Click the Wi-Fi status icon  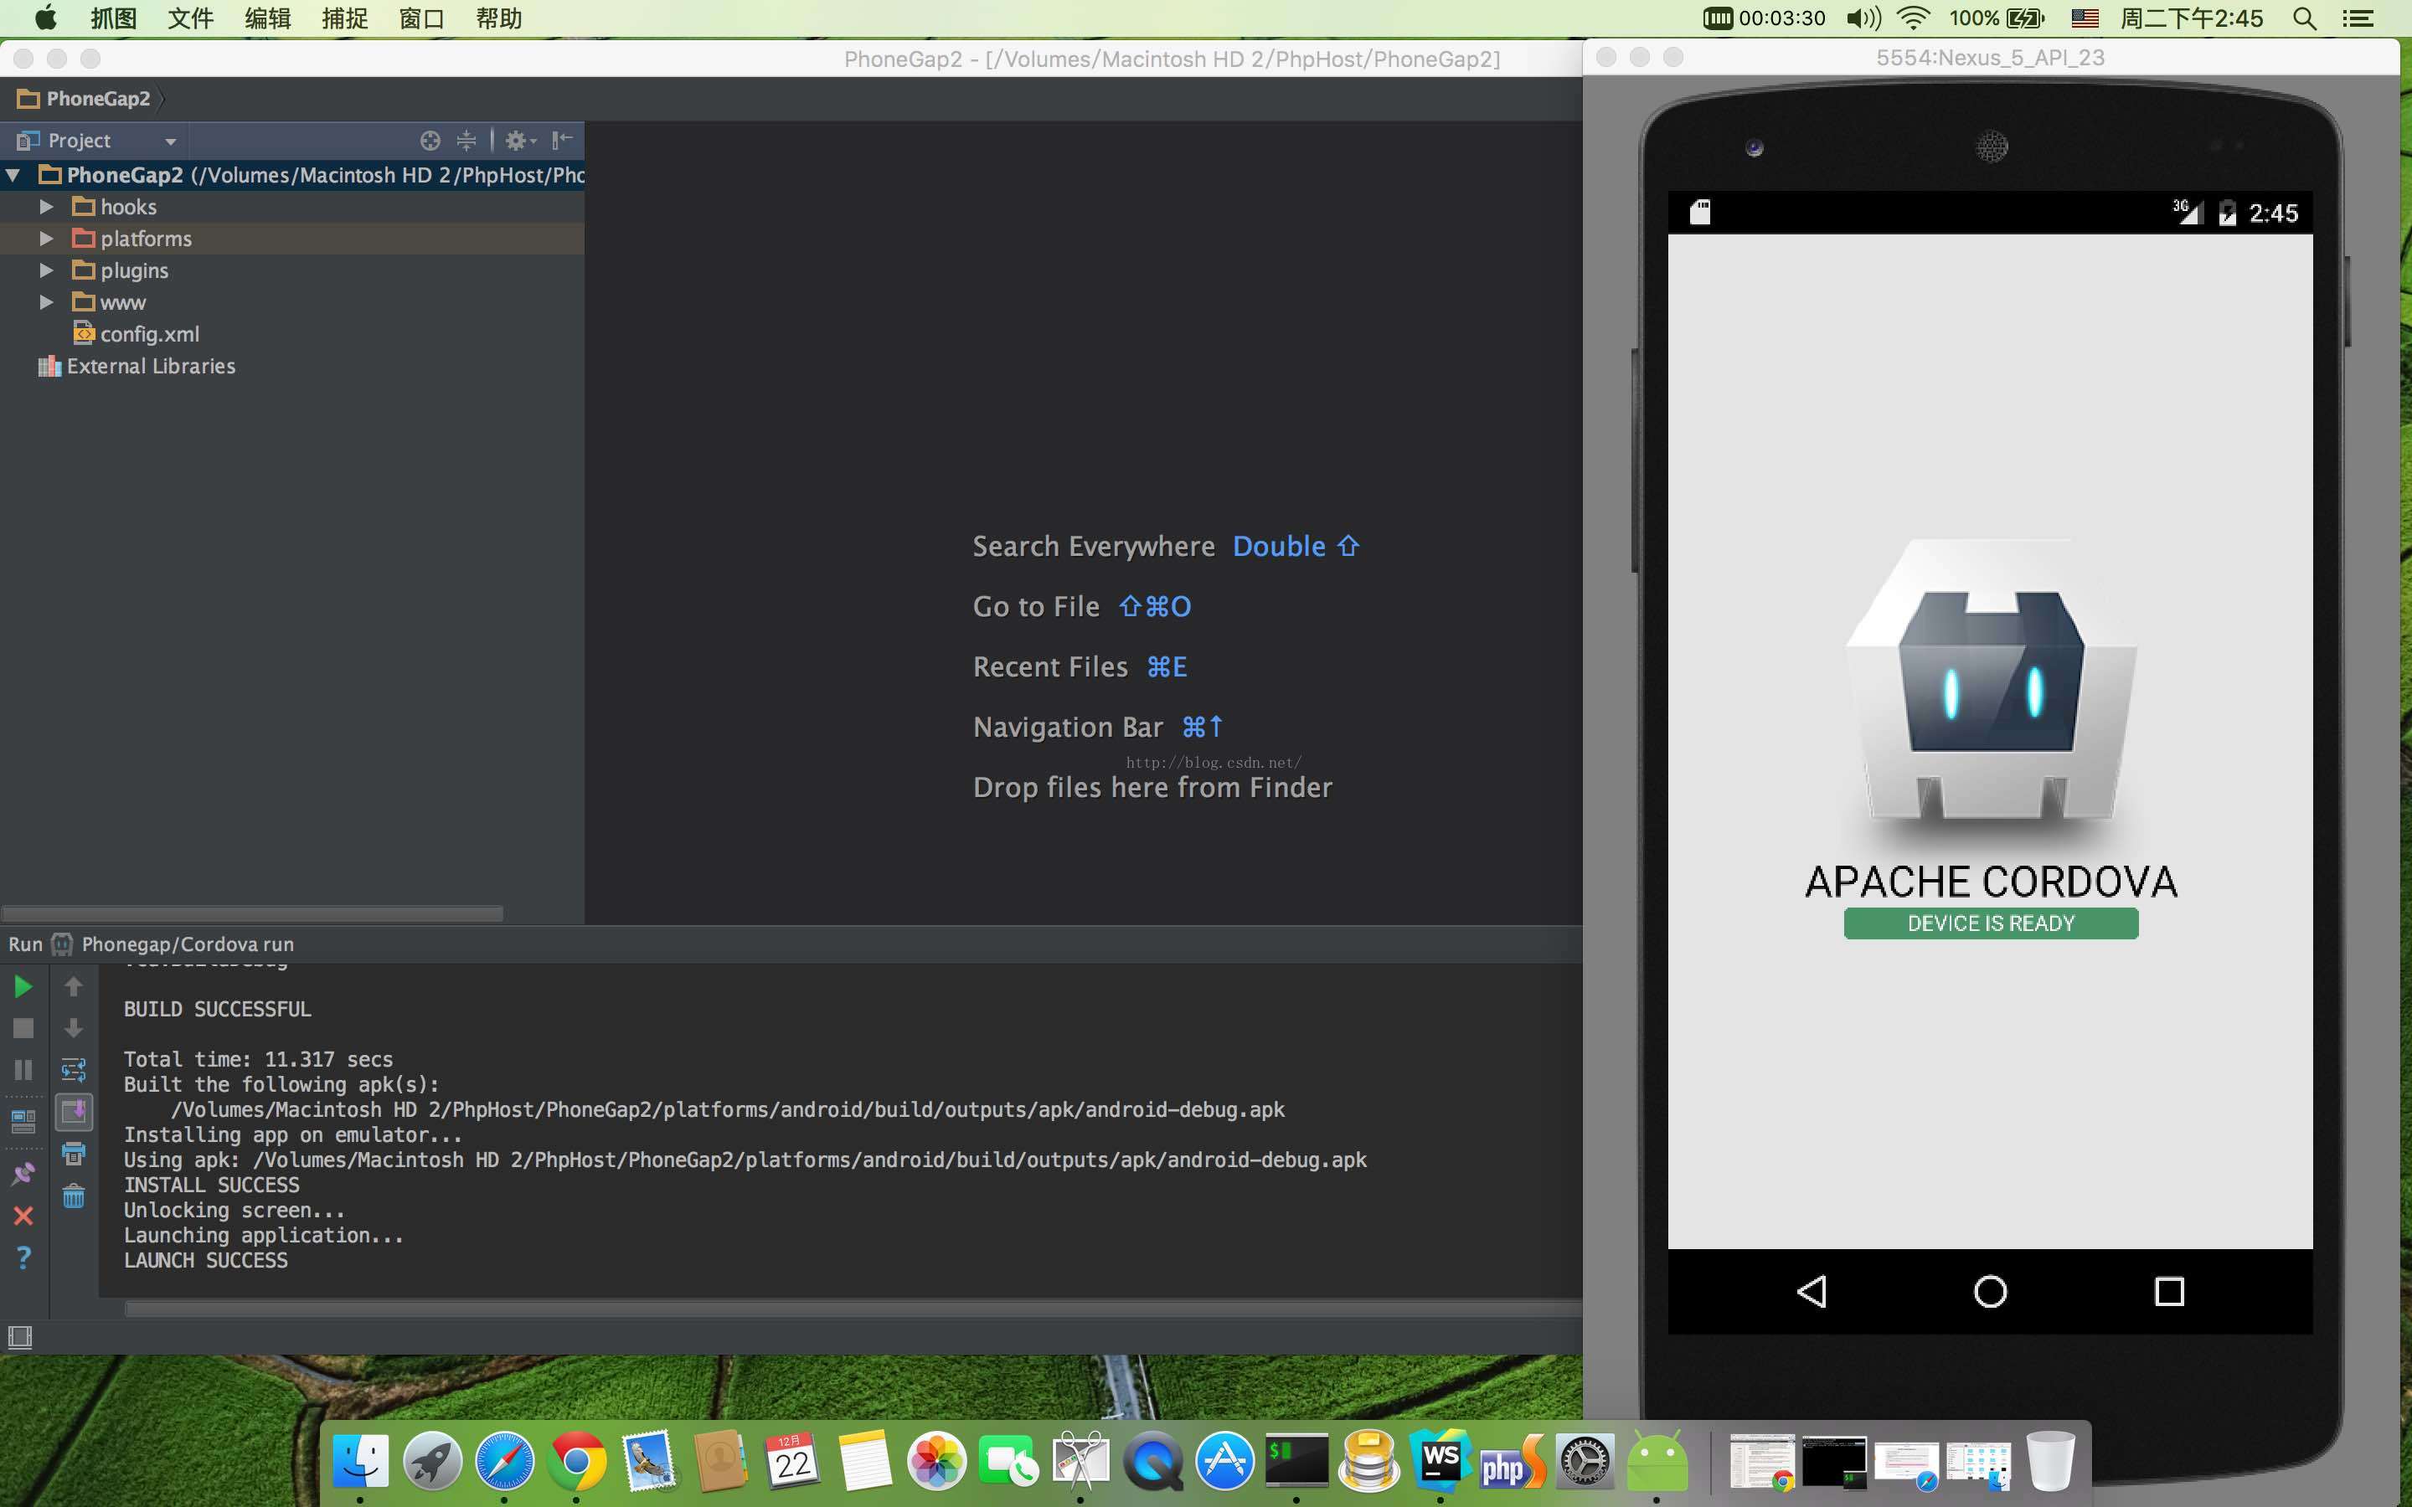[1913, 18]
